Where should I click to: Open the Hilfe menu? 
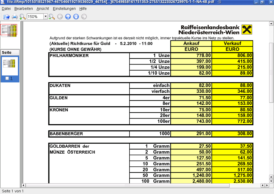(83, 9)
